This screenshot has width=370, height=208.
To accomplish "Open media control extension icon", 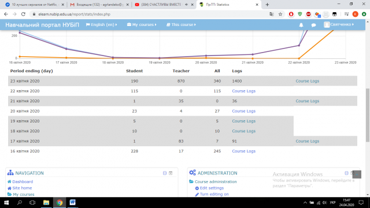I will tap(346, 14).
